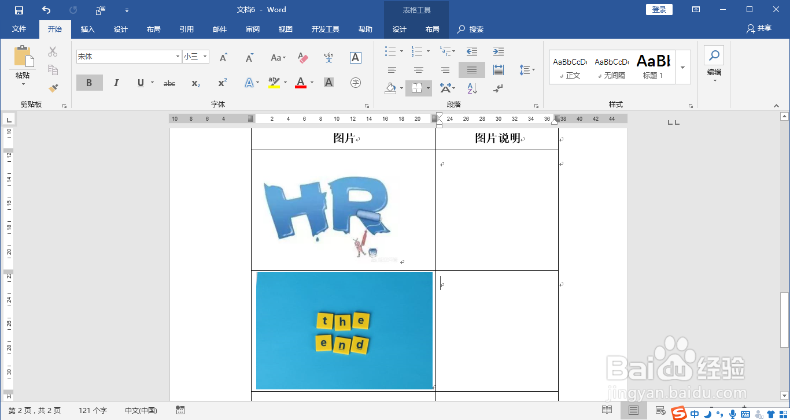This screenshot has height=420, width=790.
Task: Open the Change Case Aa dropdown
Action: pos(278,57)
